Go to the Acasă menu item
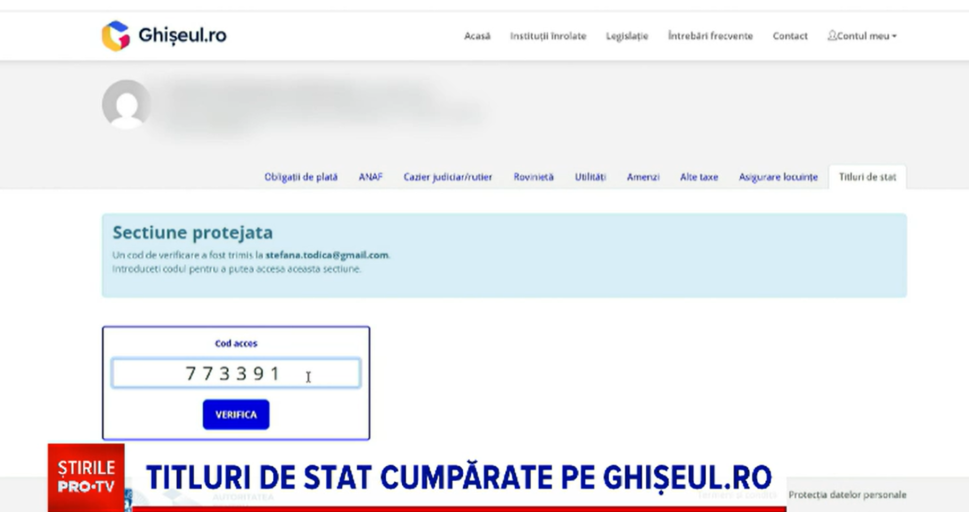The width and height of the screenshot is (969, 512). coord(478,36)
